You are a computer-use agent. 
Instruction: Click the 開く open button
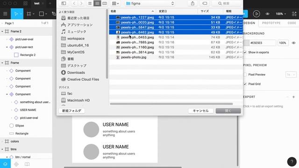228,111
